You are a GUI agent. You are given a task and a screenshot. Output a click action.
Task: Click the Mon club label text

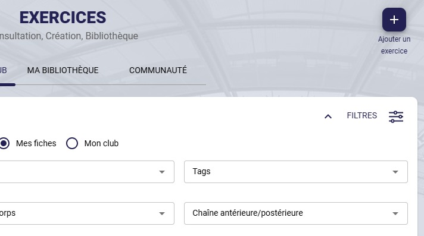[x=101, y=143]
